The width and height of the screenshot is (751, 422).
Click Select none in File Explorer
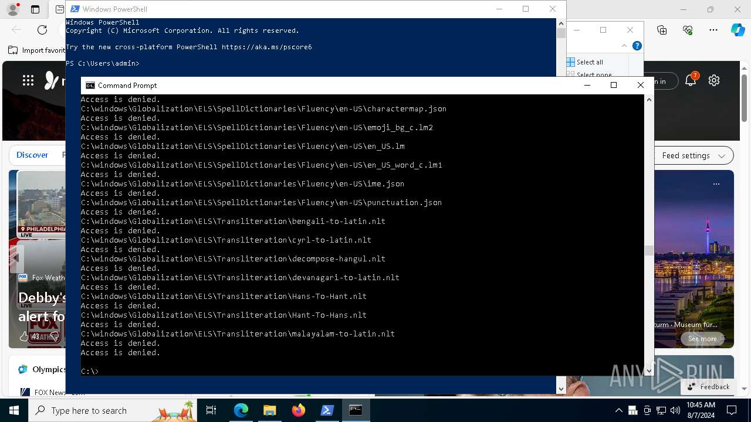click(590, 74)
